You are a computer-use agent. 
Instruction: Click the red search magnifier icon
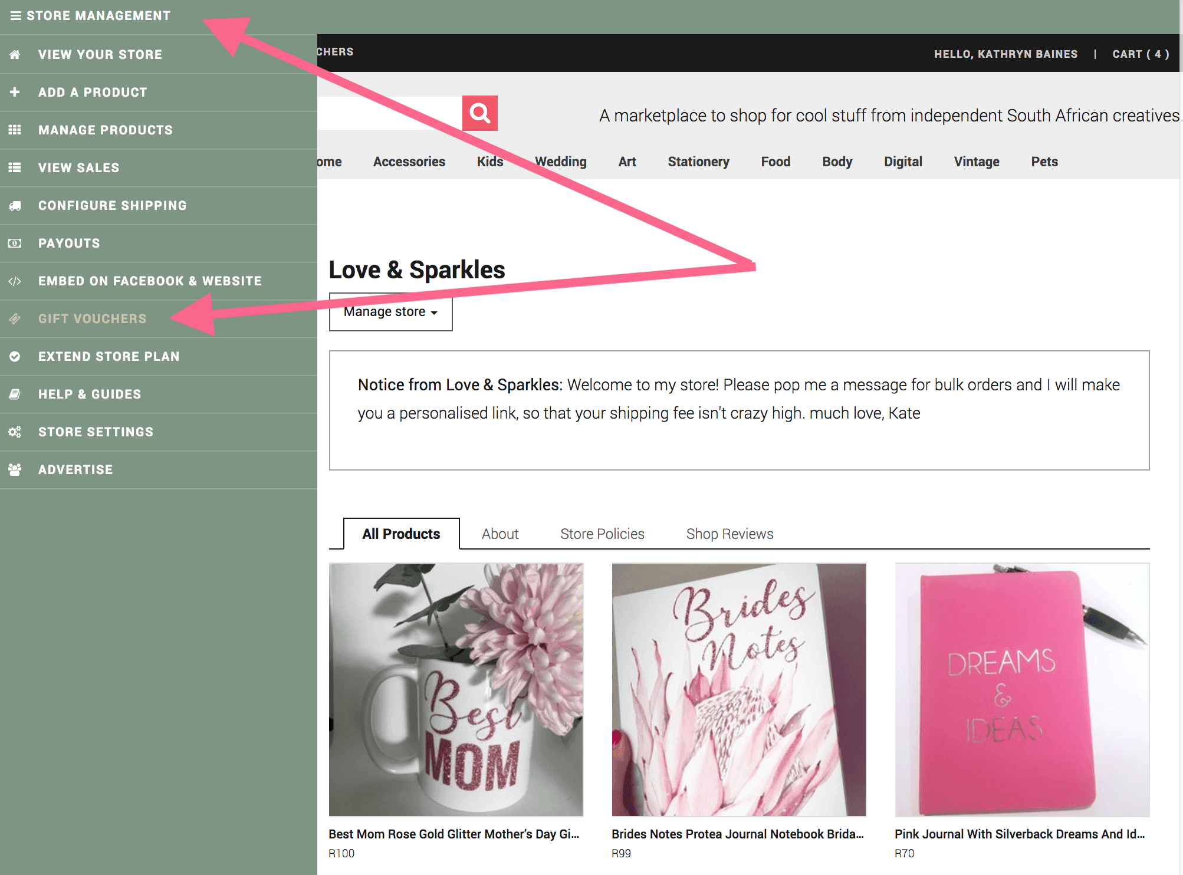pos(479,113)
